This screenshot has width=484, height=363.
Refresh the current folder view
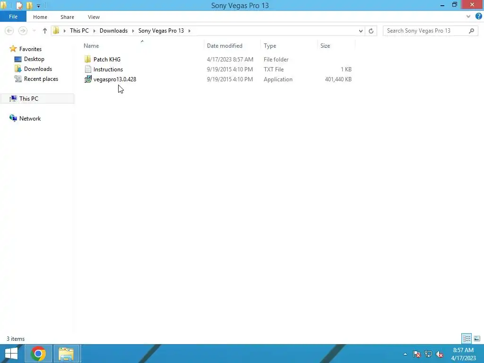371,31
